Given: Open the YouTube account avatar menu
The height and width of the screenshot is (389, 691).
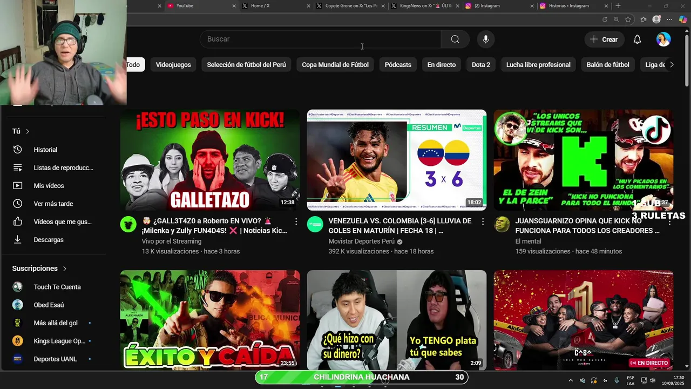Looking at the screenshot, I should coord(663,39).
